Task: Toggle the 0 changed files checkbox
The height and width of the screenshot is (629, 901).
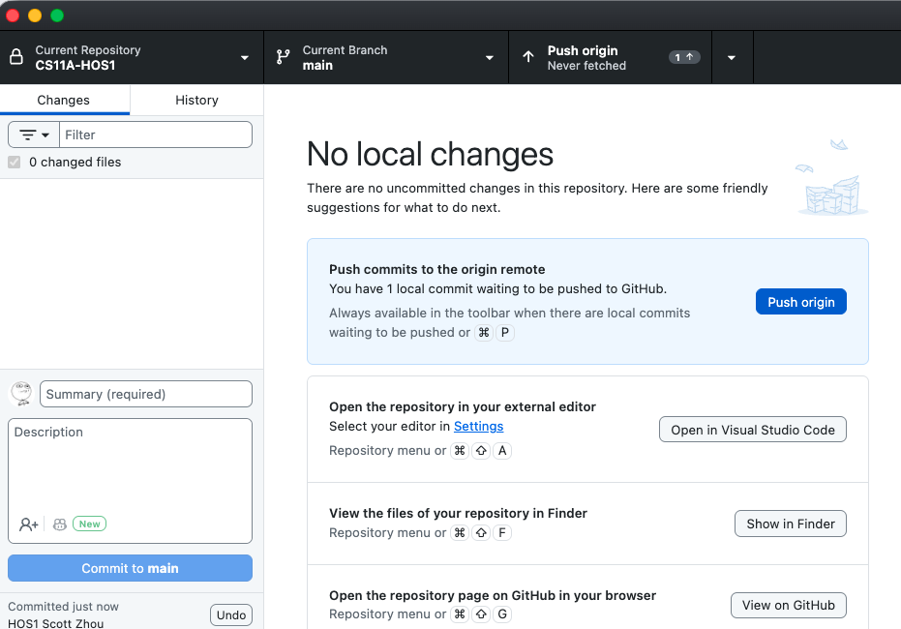Action: coord(14,162)
